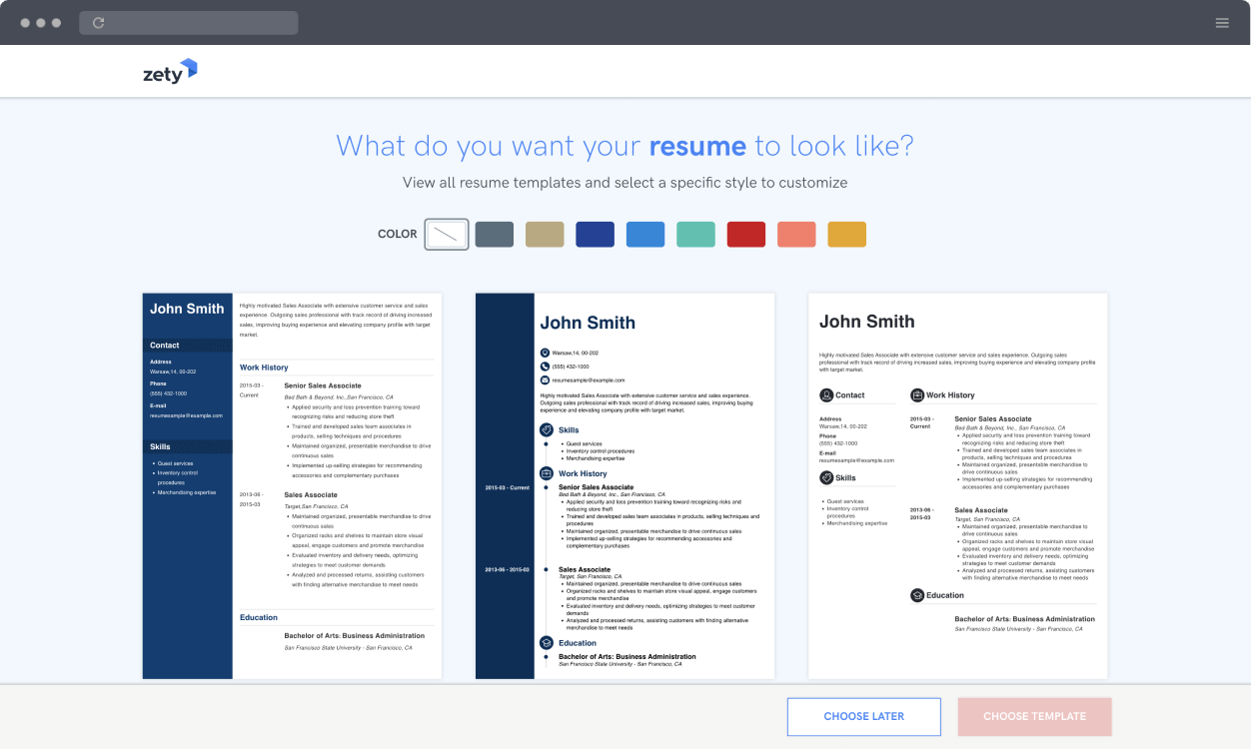Click the Work History icon on right template
The width and height of the screenshot is (1251, 750).
[x=916, y=395]
